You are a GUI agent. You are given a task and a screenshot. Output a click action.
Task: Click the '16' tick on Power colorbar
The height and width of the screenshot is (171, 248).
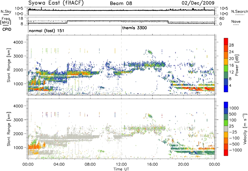(x=231, y=65)
